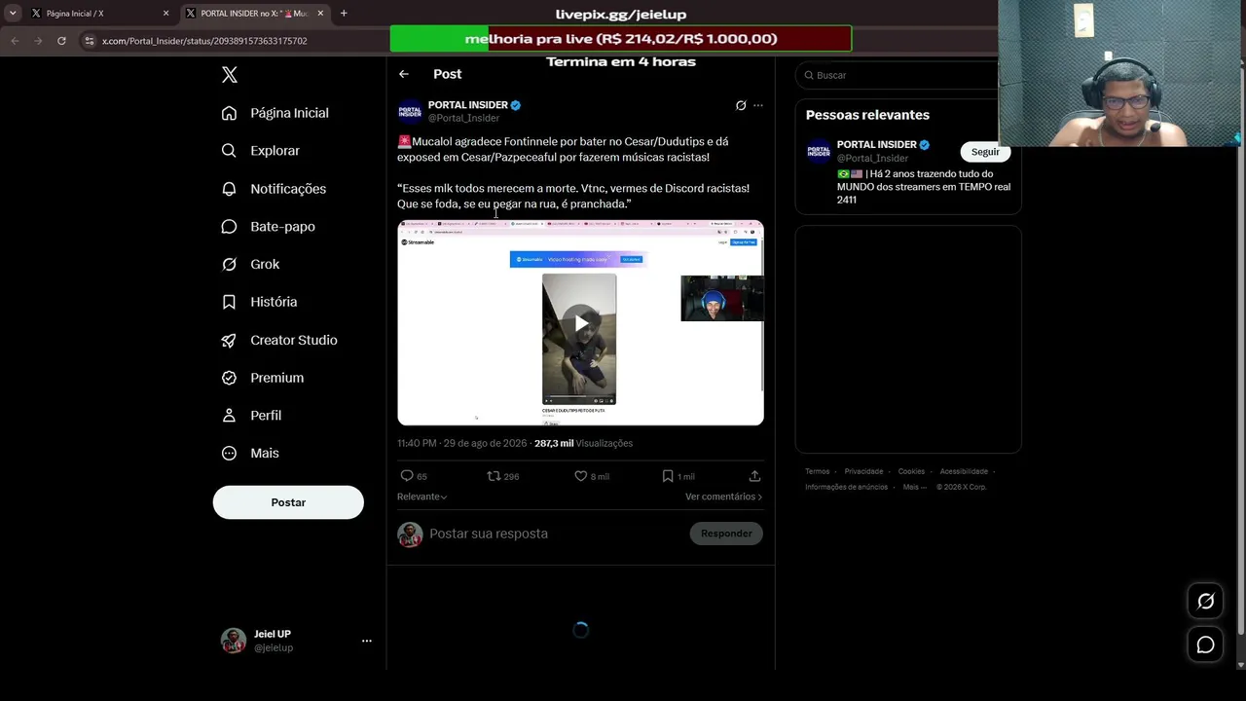
Task: Open the Cookies footer link
Action: point(911,471)
